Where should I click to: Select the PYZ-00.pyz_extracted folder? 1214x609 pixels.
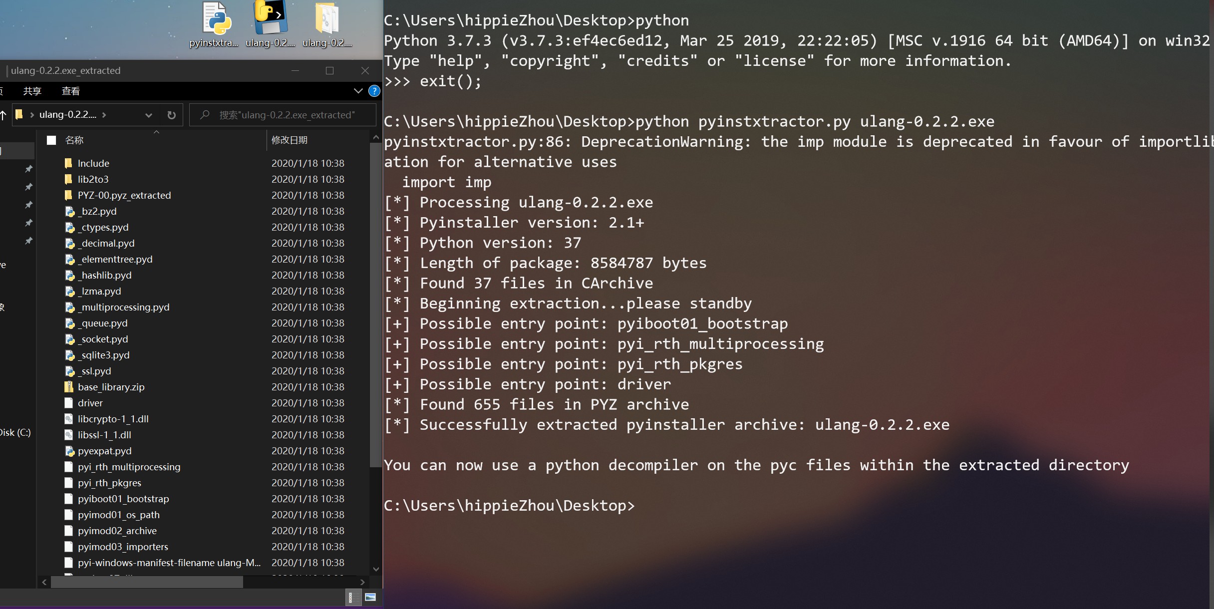click(124, 195)
